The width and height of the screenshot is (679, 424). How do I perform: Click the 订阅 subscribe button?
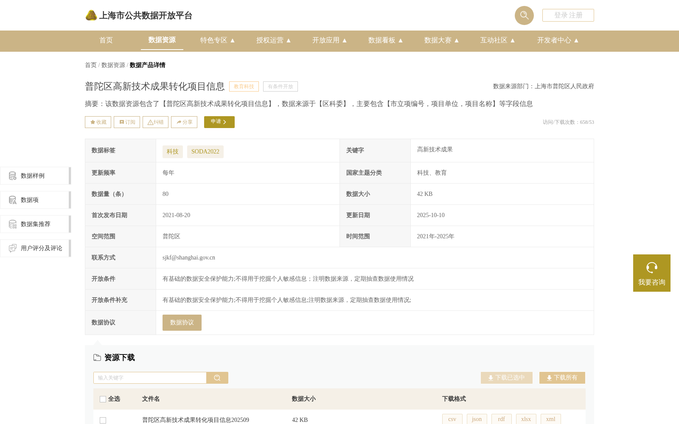tap(127, 122)
